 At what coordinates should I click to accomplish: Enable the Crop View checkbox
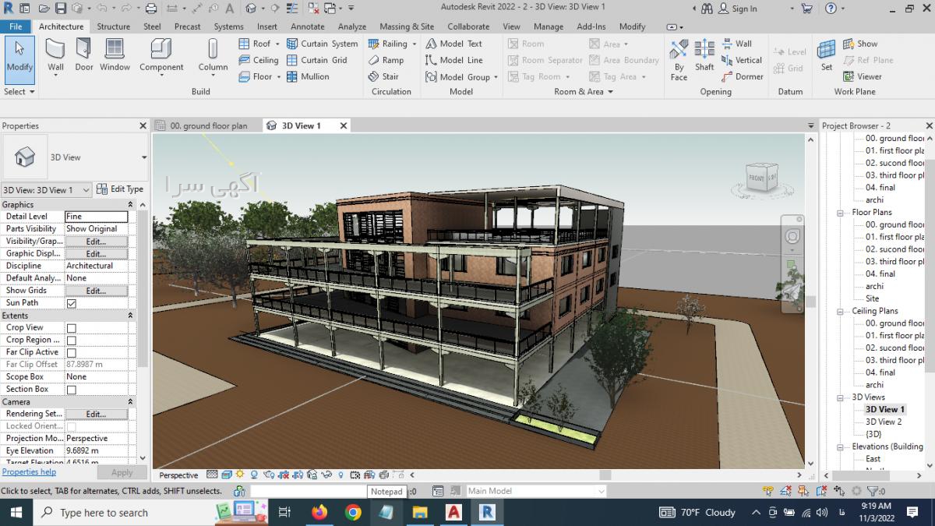click(72, 328)
